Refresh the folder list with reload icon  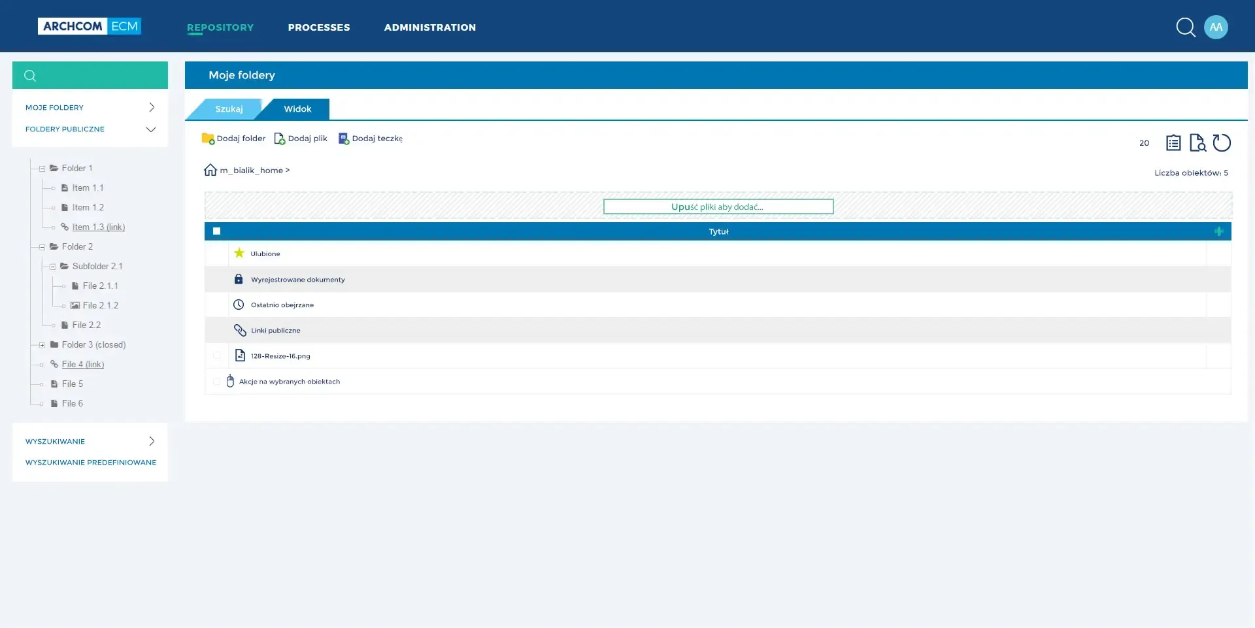(1222, 142)
